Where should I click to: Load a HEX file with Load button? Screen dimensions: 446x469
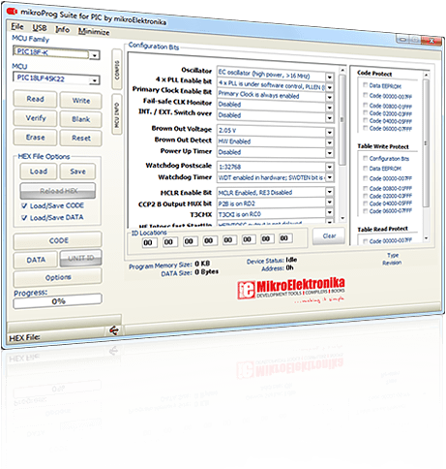click(39, 172)
